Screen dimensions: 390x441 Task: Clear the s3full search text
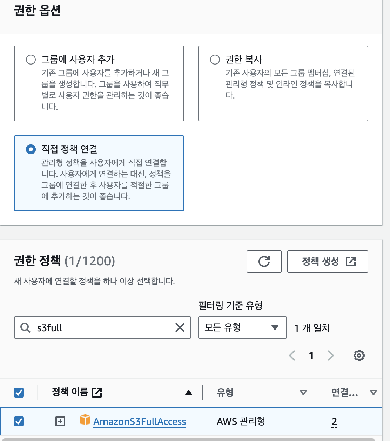click(180, 327)
